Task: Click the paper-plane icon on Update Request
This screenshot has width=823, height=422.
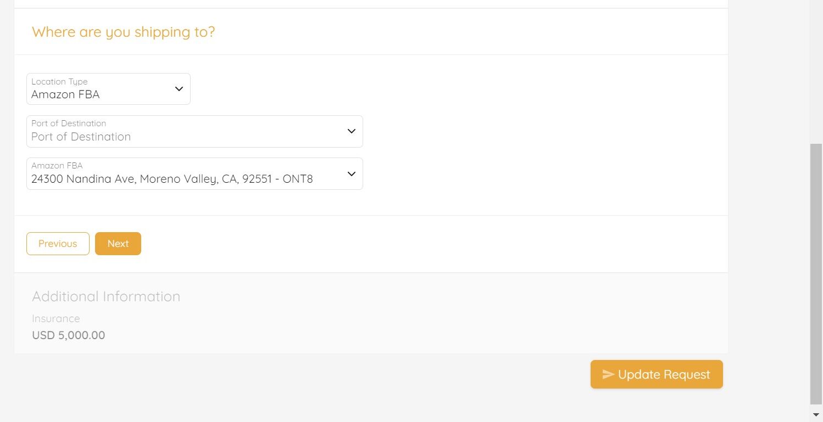Action: [608, 374]
